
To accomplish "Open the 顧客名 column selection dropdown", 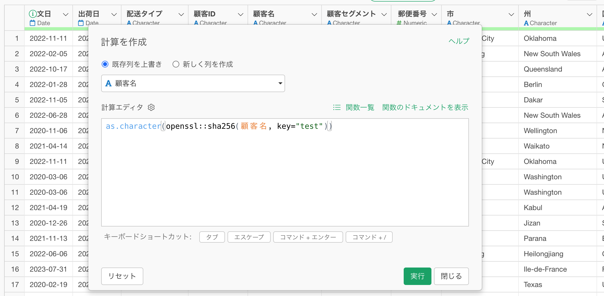I will tap(280, 83).
